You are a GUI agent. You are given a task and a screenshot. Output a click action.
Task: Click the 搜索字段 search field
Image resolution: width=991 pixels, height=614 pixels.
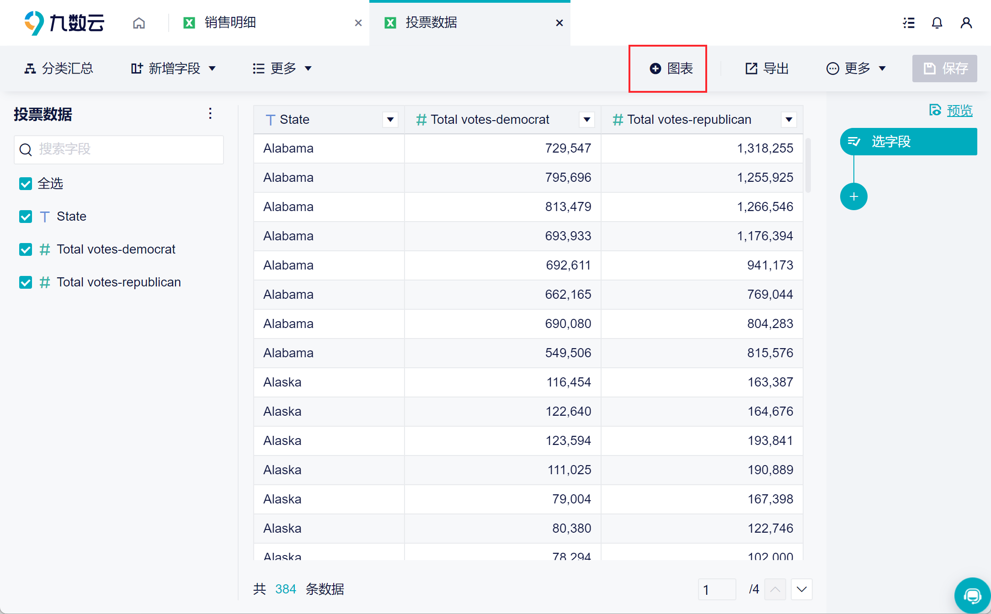(x=119, y=149)
